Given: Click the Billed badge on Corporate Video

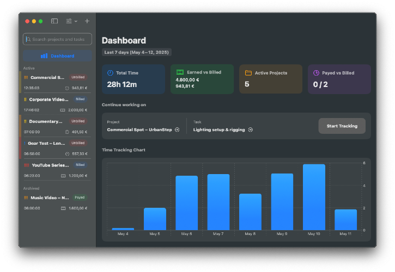Looking at the screenshot, I should 80,99.
